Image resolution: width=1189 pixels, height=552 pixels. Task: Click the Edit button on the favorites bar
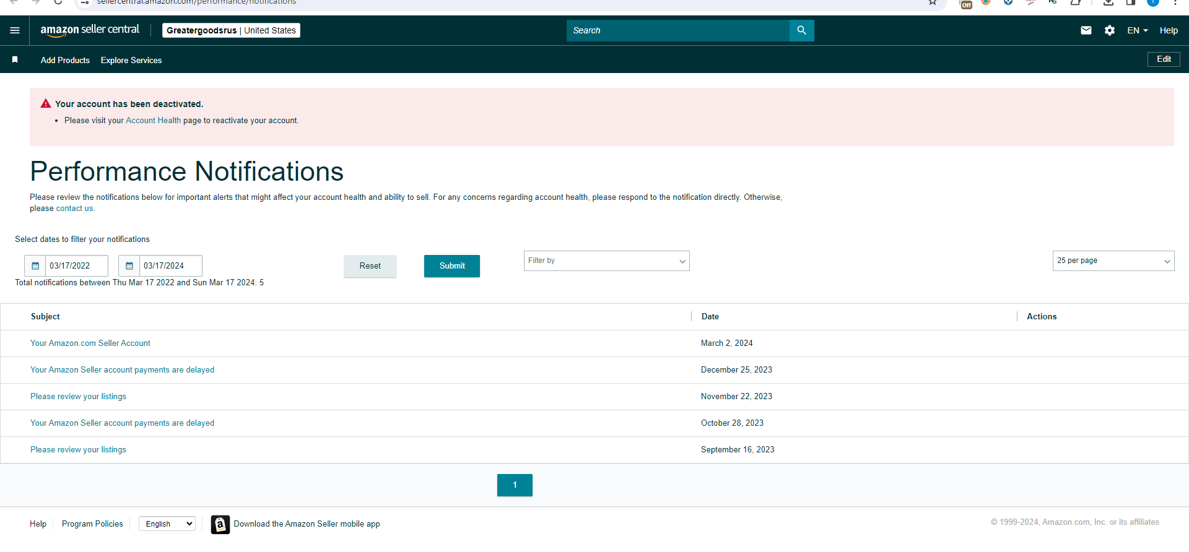coord(1164,59)
